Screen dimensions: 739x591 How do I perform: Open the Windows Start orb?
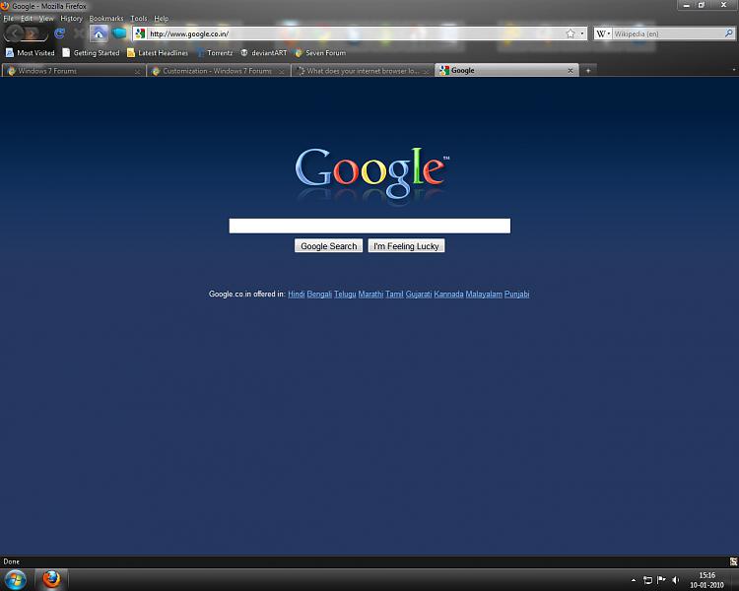click(15, 579)
